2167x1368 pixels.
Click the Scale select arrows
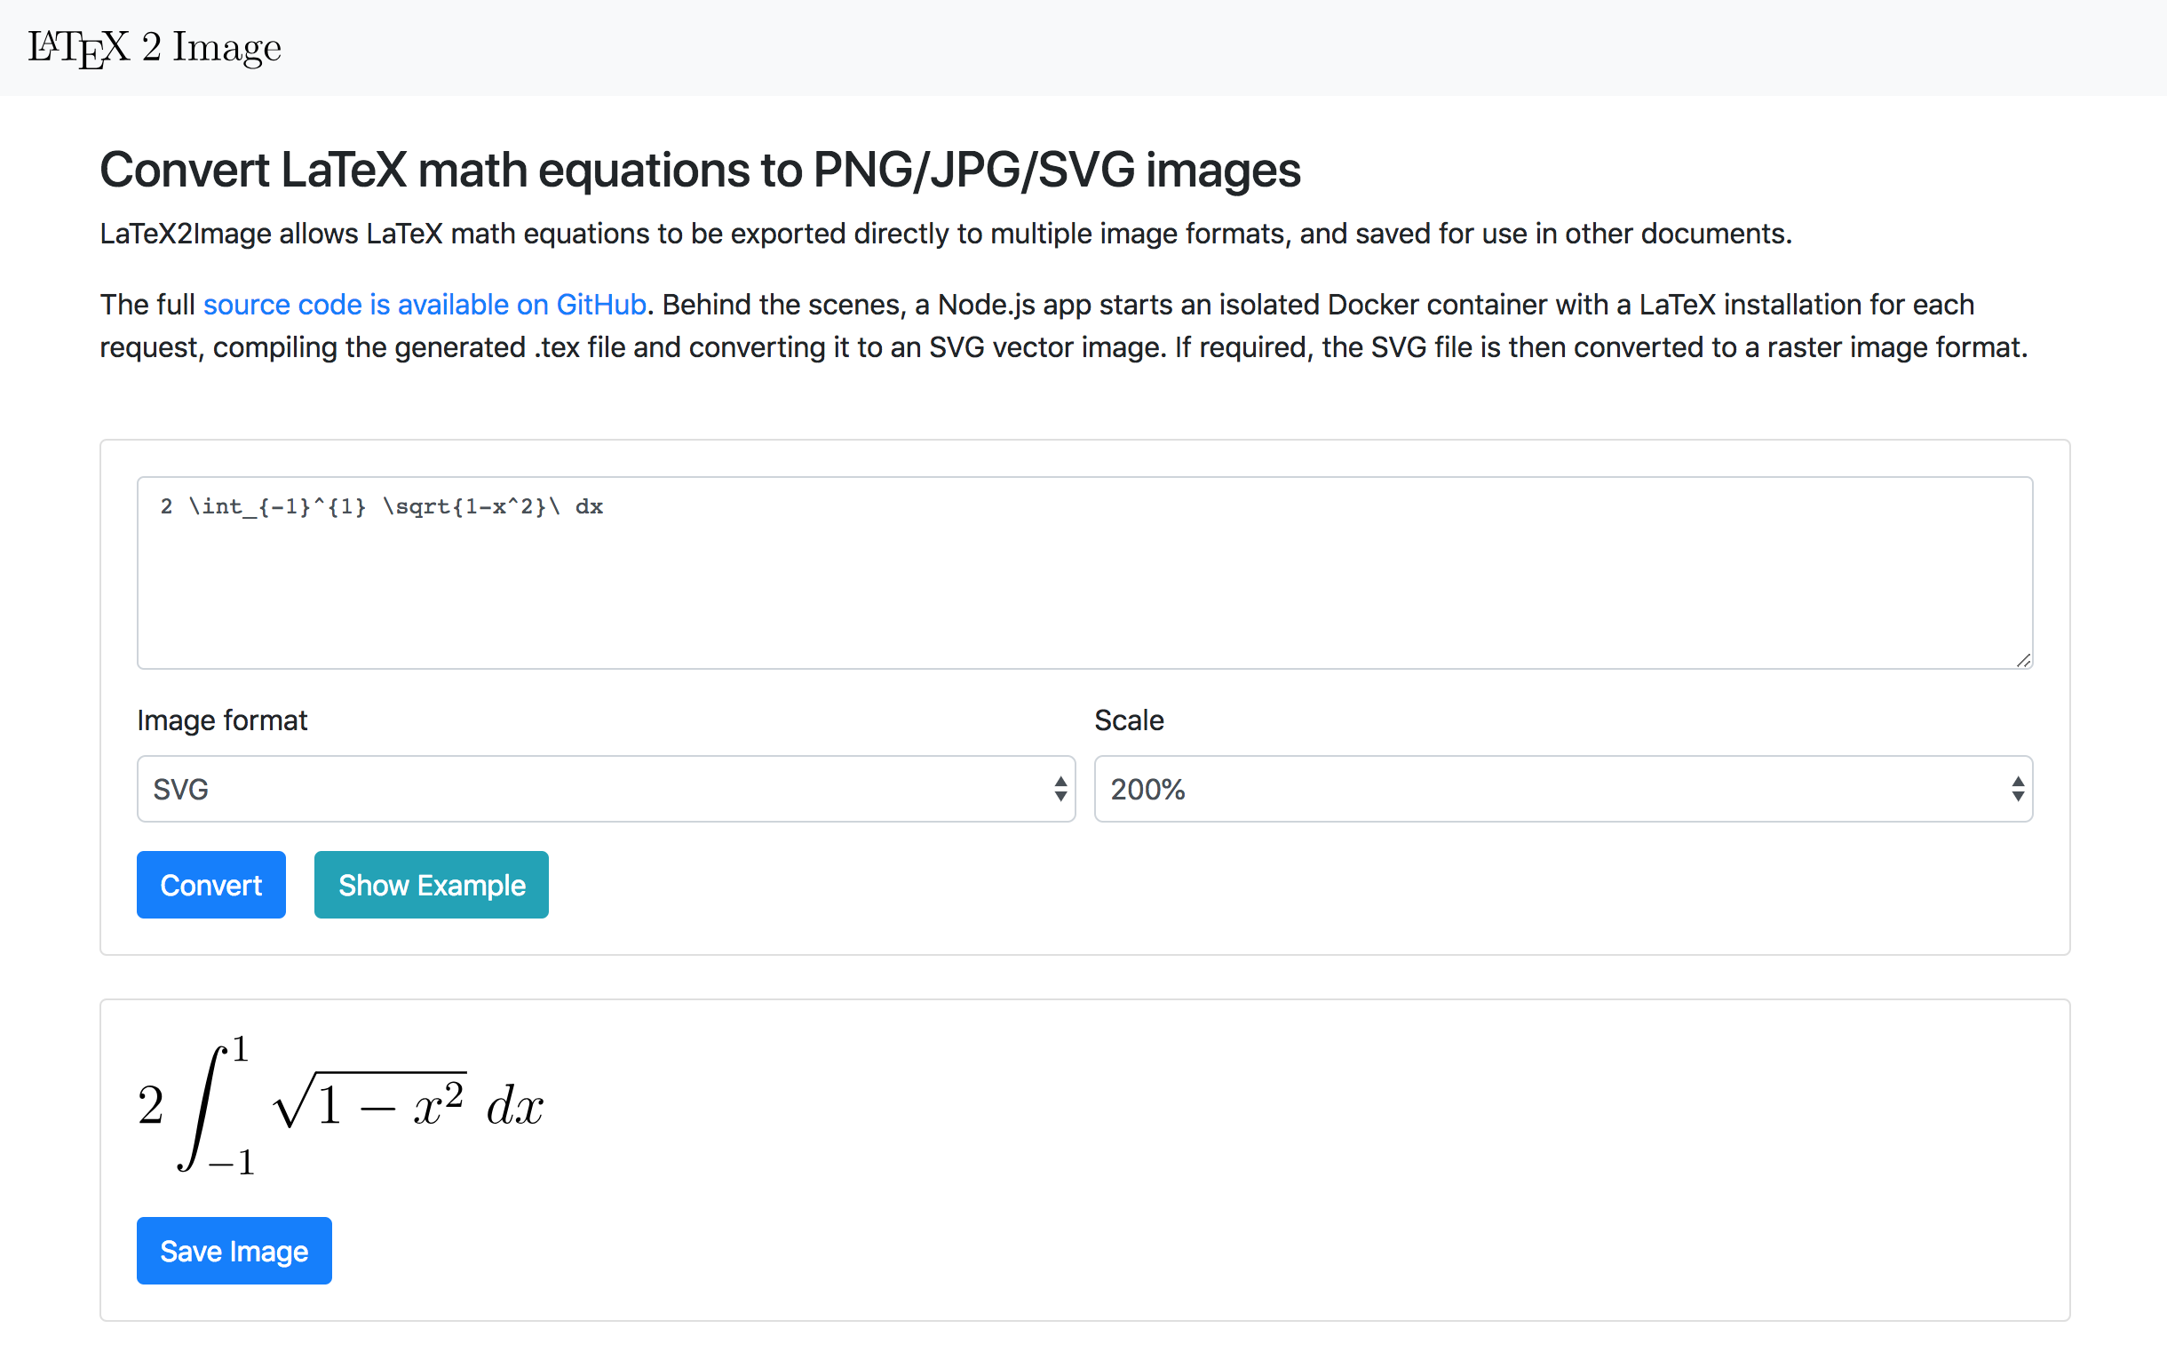(x=2018, y=789)
